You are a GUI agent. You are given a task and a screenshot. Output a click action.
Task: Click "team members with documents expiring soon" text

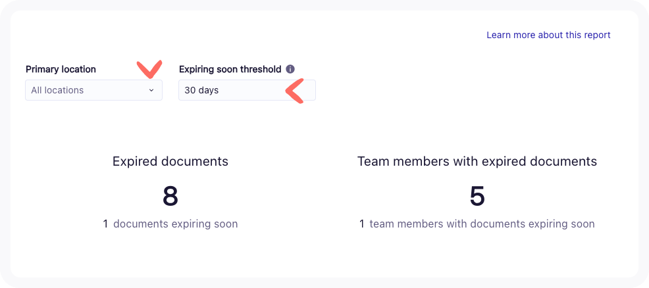click(482, 224)
